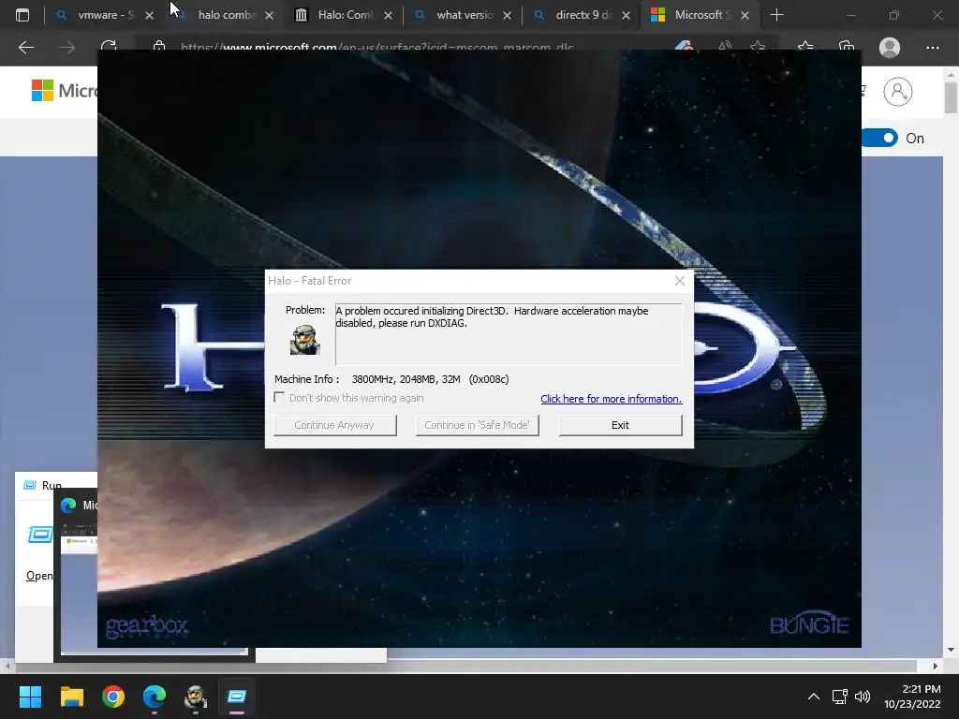This screenshot has height=719, width=959.
Task: Open the Favorites list icon
Action: (804, 47)
